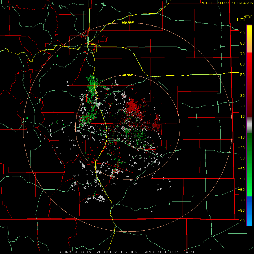Viewport: 254px width, 254px height.
Task: Click the -80 value on the velocity scale
Action: coord(241,211)
